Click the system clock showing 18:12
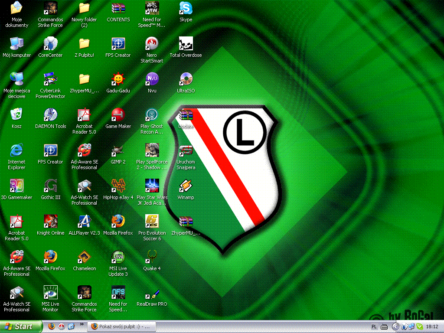The image size is (444, 333). click(432, 326)
